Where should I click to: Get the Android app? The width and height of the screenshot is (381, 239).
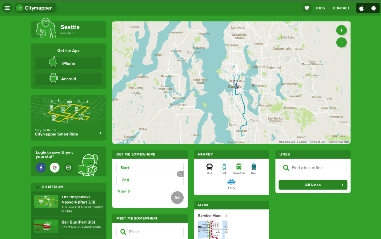tap(68, 79)
